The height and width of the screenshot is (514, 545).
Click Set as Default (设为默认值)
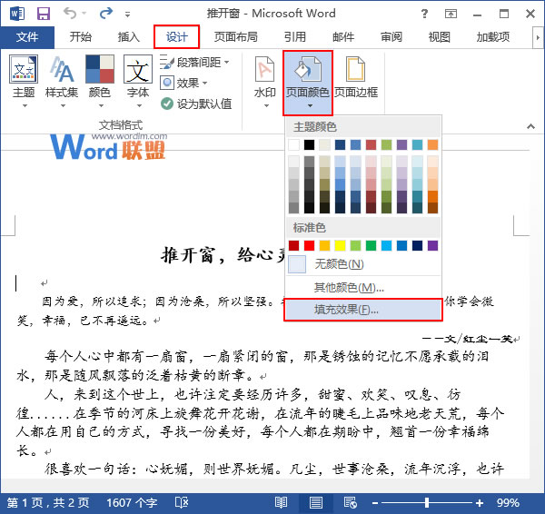click(196, 104)
